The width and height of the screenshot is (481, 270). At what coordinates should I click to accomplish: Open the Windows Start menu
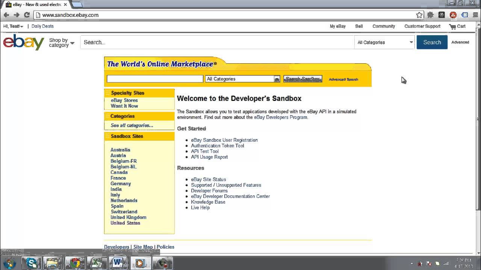coord(9,263)
